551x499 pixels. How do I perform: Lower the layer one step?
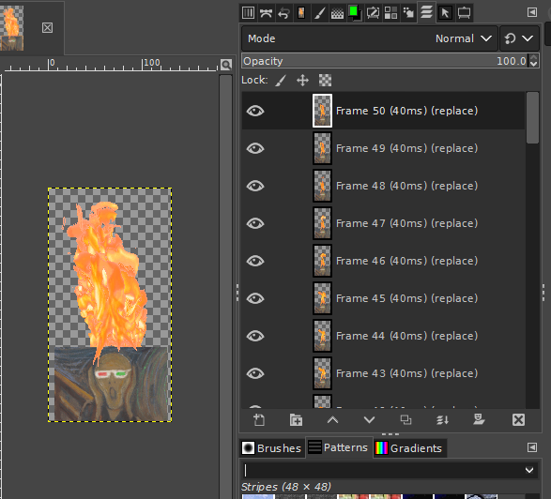click(369, 419)
